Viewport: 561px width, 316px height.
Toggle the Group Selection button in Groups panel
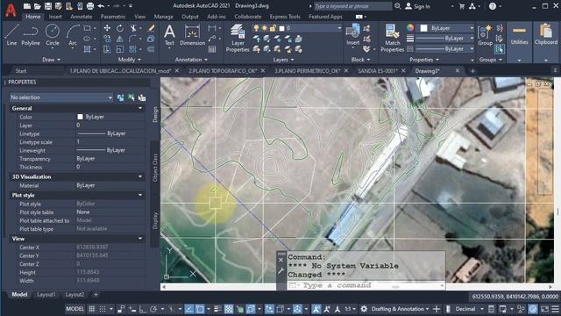coord(500,49)
